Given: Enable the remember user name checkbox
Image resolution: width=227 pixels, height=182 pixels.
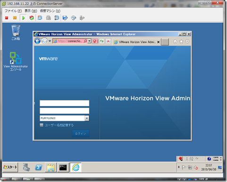Looking at the screenshot, I should click(42, 125).
